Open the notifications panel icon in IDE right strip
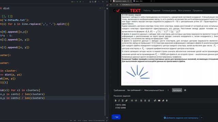This screenshot has height=122, width=218. point(107,5)
